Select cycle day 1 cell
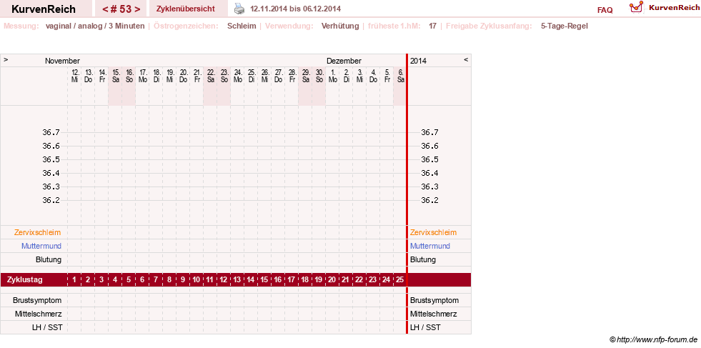701x348 pixels. 74,280
